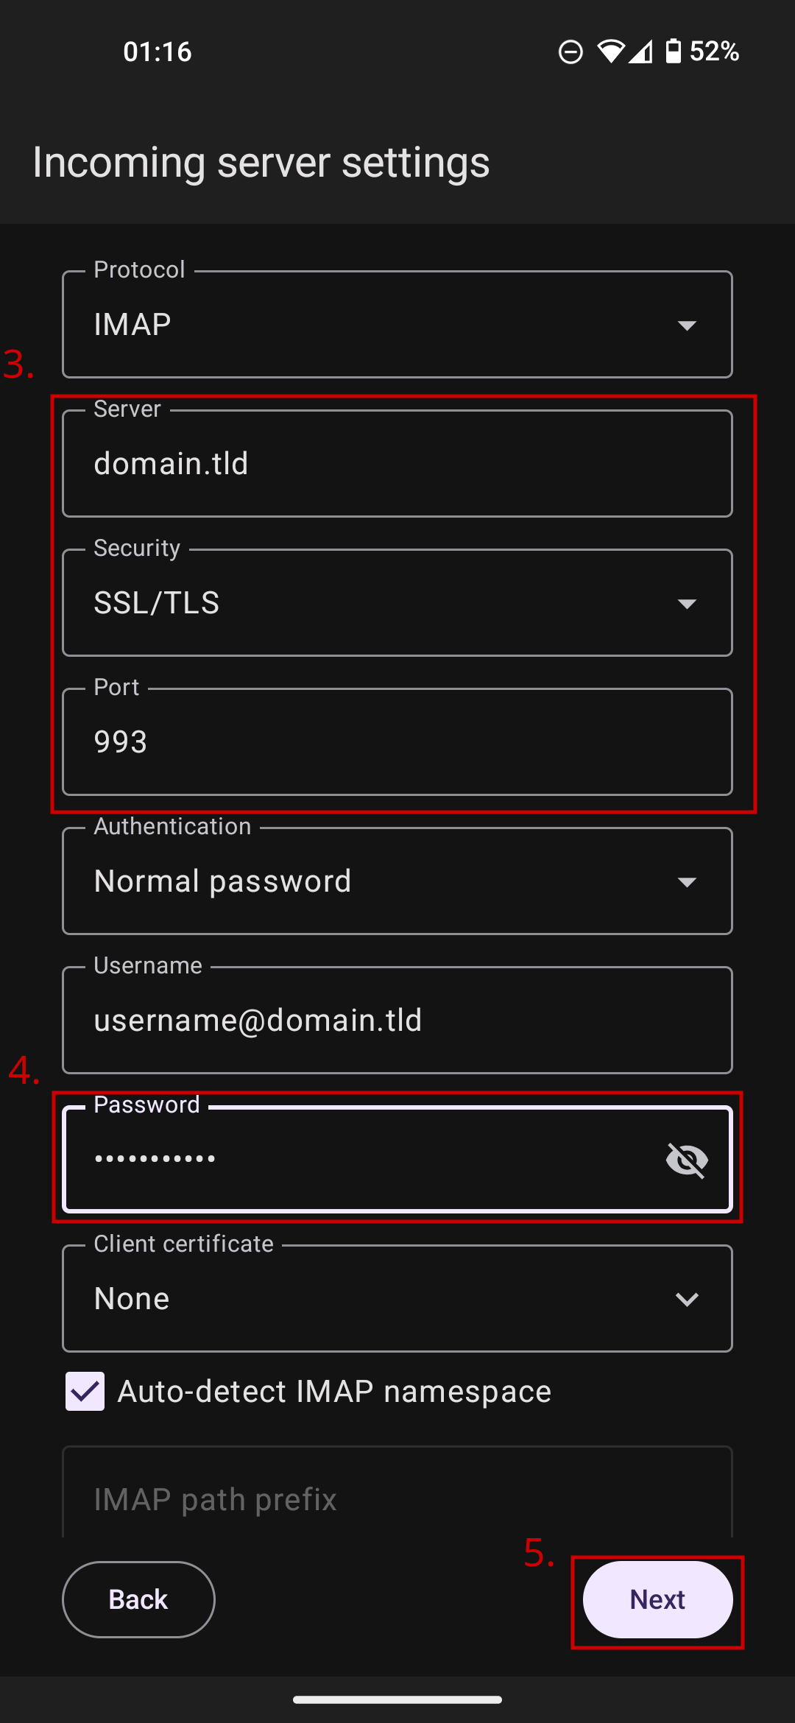This screenshot has height=1723, width=795.
Task: Expand the Security SSL/TLS dropdown
Action: click(397, 603)
